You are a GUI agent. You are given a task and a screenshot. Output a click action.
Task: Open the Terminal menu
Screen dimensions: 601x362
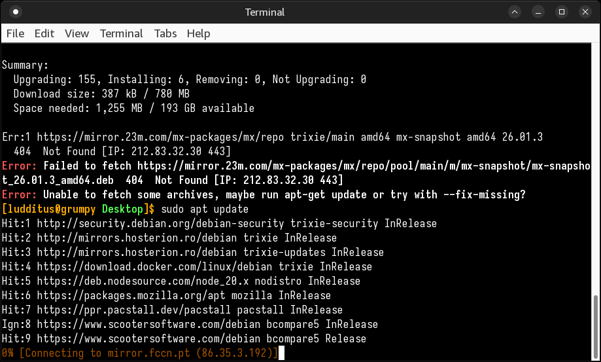click(121, 33)
